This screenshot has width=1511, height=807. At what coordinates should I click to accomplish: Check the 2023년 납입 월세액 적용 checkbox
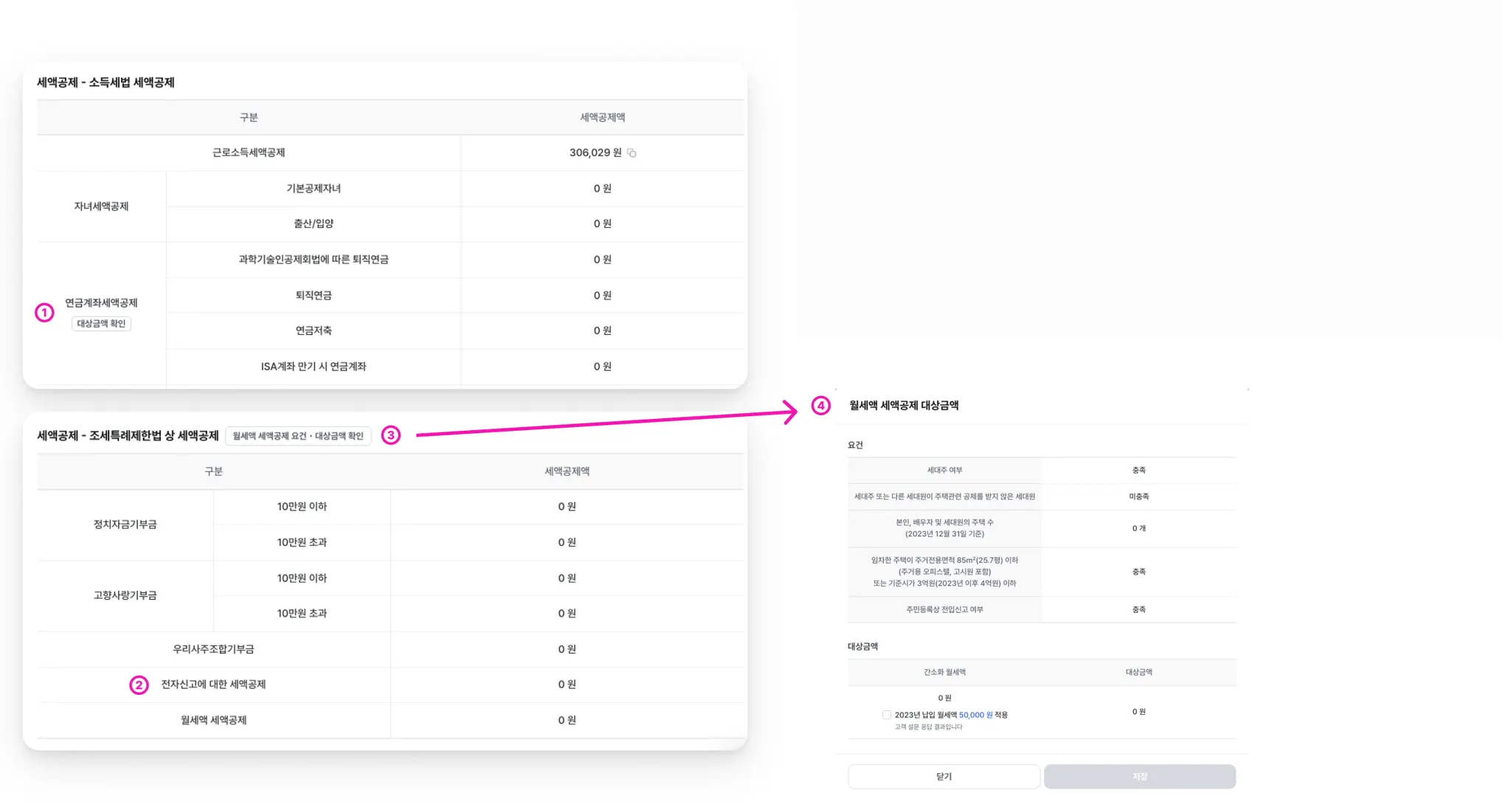tap(886, 715)
